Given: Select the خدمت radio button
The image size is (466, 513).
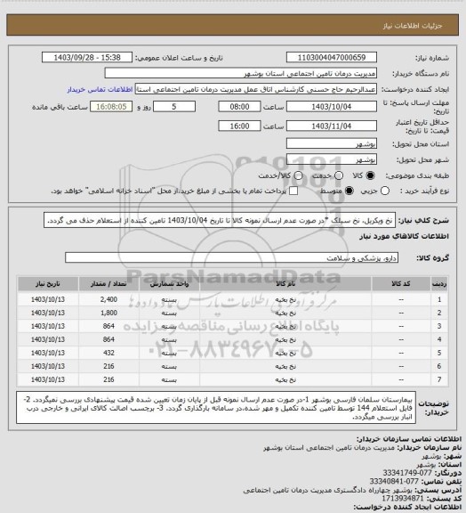Looking at the screenshot, I should (x=339, y=175).
